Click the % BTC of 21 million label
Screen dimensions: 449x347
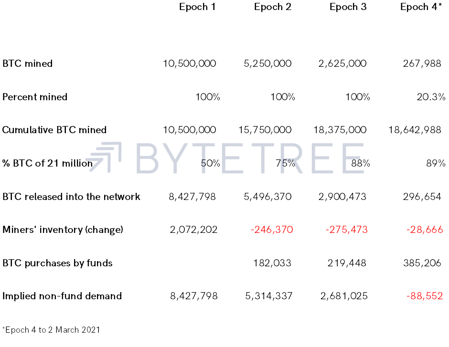click(48, 163)
